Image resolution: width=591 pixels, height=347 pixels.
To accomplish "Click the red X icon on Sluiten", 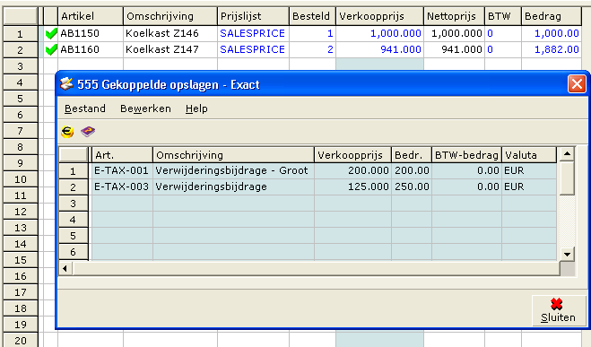I will coord(556,304).
